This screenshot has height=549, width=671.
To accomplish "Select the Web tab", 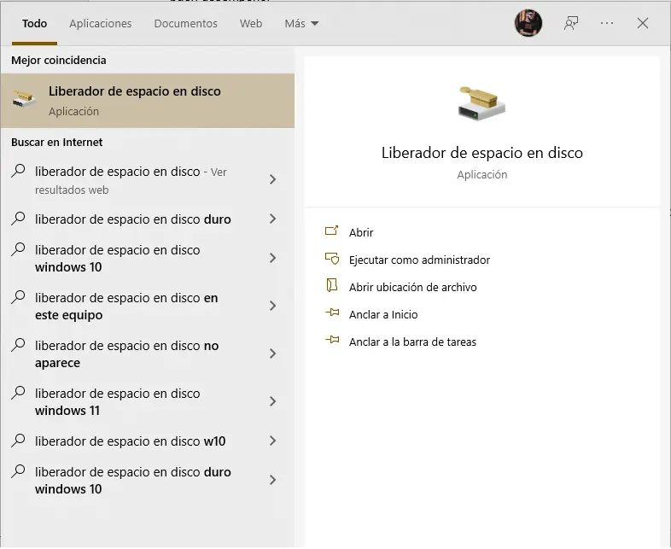I will coord(251,24).
